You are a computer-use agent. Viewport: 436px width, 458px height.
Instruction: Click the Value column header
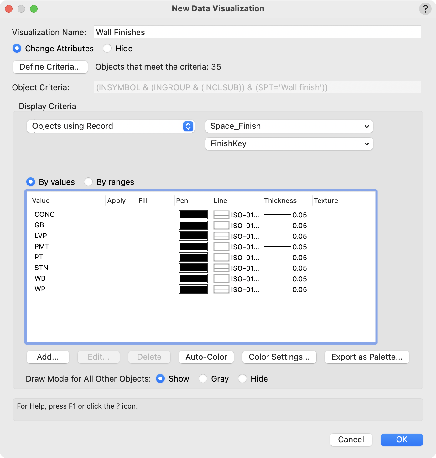(x=41, y=201)
